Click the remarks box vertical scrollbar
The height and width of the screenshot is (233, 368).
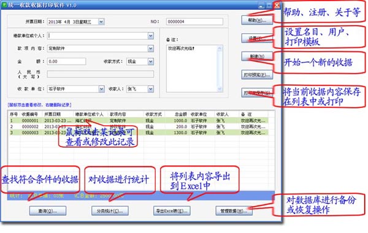(x=220, y=69)
